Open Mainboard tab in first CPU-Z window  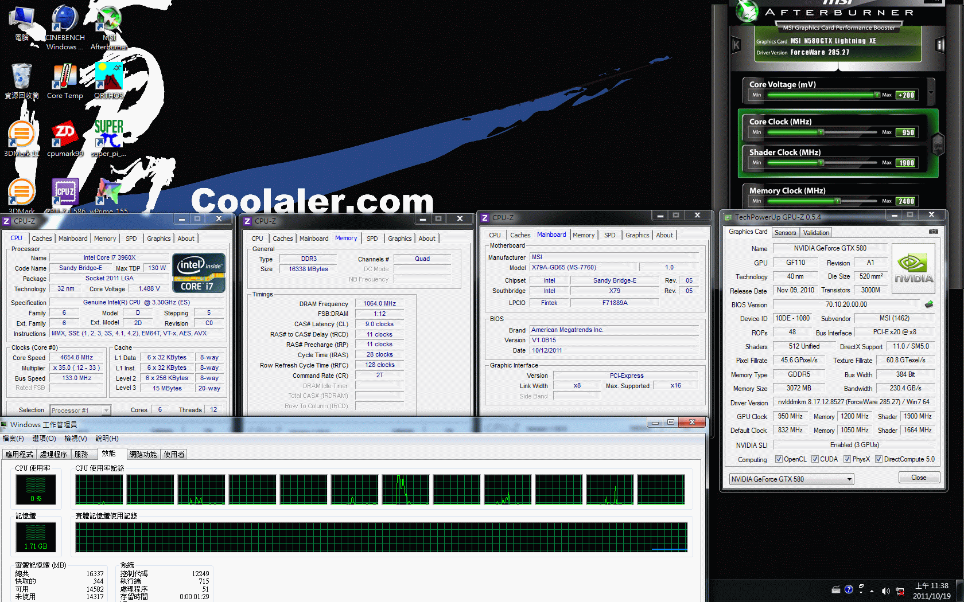[x=73, y=239]
